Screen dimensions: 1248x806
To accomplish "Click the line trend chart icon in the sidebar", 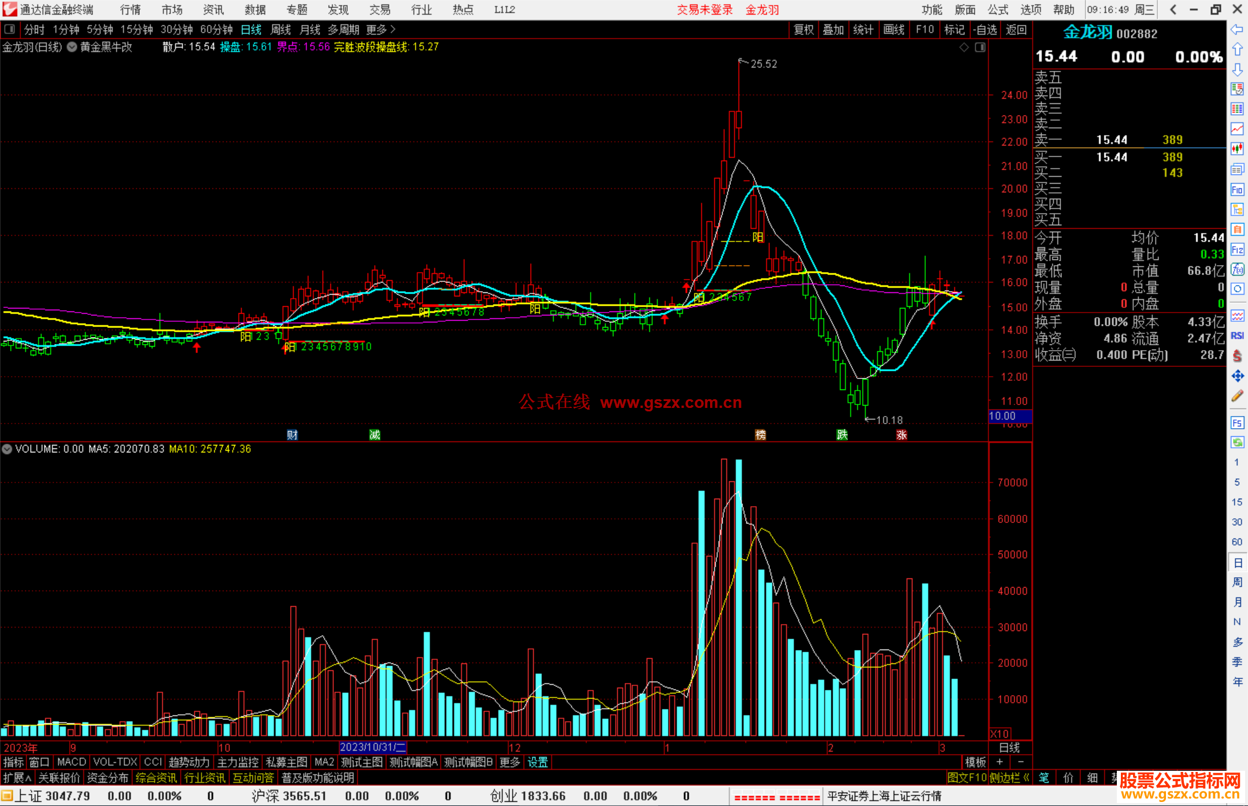I will point(1237,128).
